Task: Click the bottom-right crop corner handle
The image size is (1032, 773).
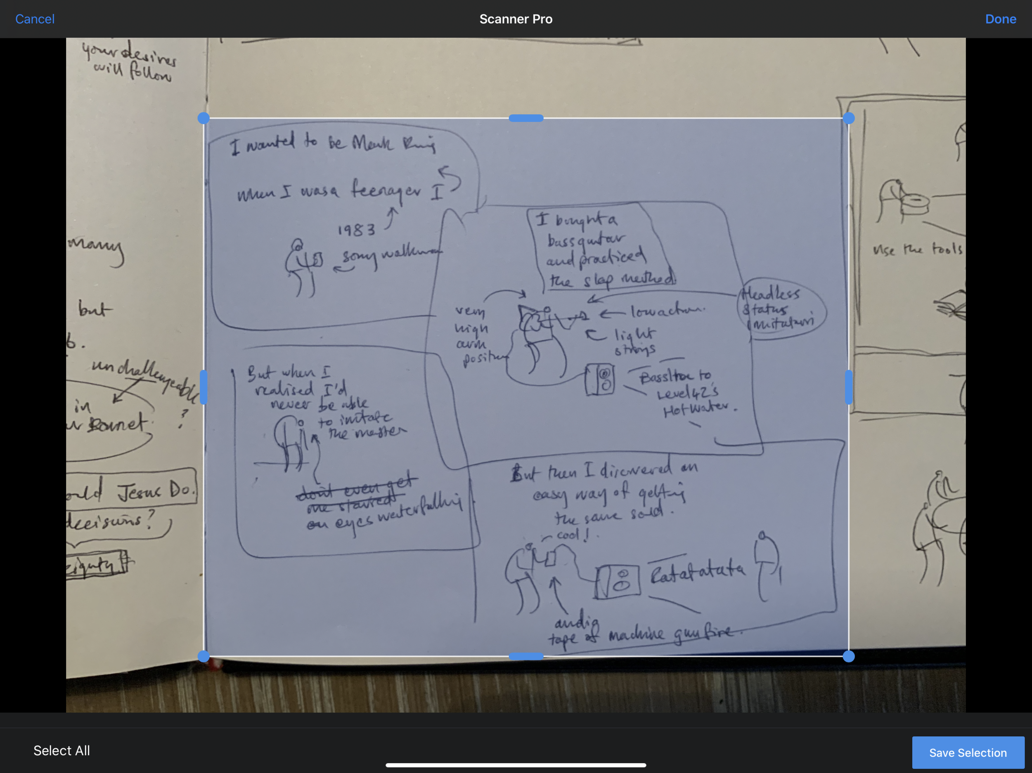Action: [x=848, y=656]
